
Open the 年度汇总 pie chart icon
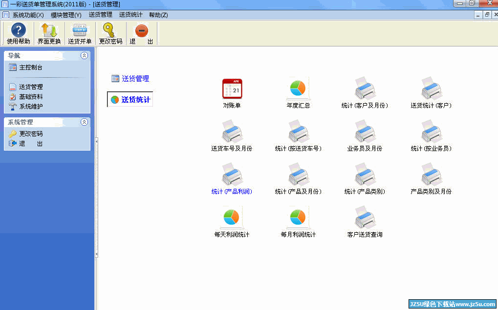pos(298,89)
